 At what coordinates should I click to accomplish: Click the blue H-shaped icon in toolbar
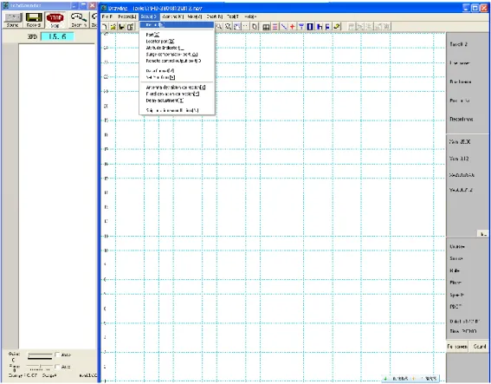coord(319,27)
